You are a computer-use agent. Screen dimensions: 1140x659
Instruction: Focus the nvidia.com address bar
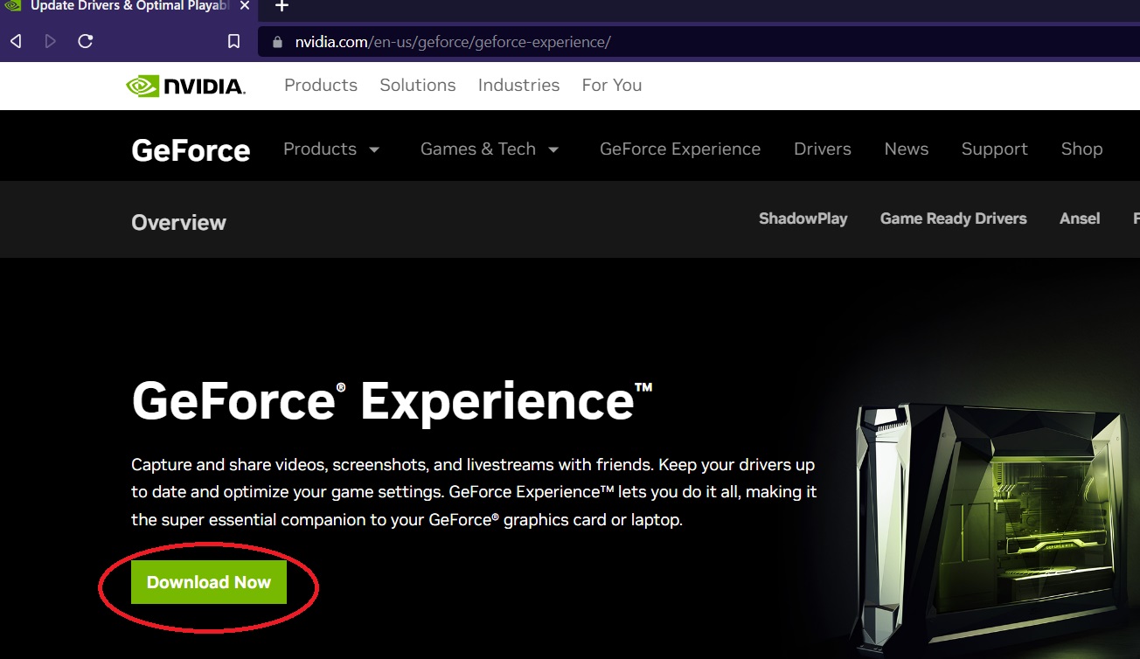pos(699,42)
